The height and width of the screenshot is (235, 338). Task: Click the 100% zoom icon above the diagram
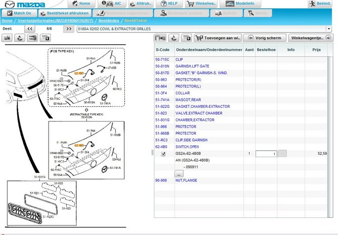[x=32, y=38]
